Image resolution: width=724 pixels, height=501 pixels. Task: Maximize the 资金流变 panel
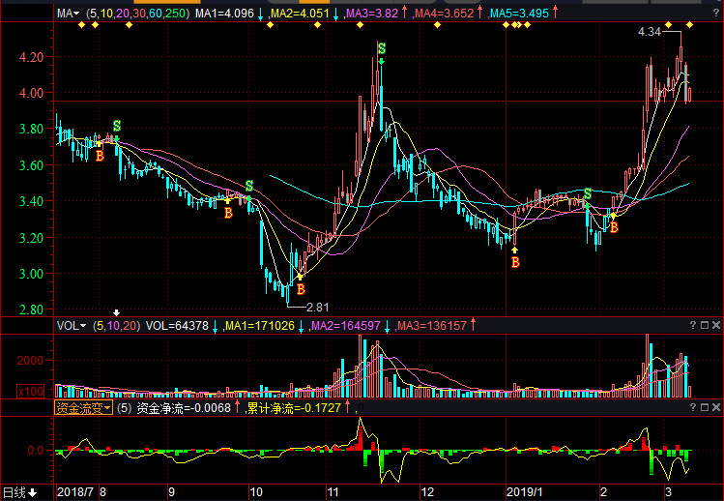705,407
